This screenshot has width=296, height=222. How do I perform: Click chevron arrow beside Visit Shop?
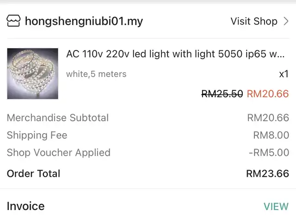coord(286,21)
